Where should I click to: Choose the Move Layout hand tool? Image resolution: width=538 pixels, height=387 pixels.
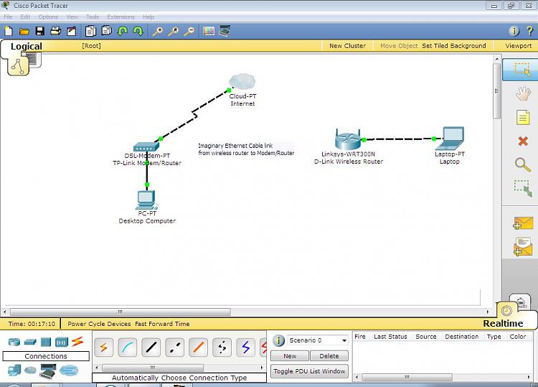(522, 93)
